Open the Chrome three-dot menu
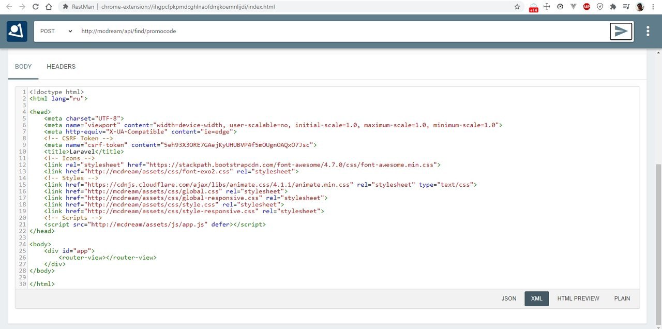 [x=654, y=7]
